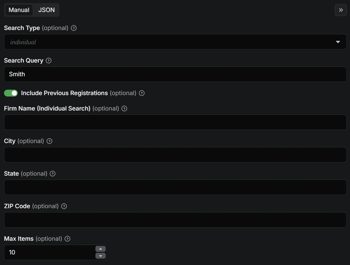The height and width of the screenshot is (265, 350).
Task: Click the ZIP Code input field
Action: tap(175, 220)
